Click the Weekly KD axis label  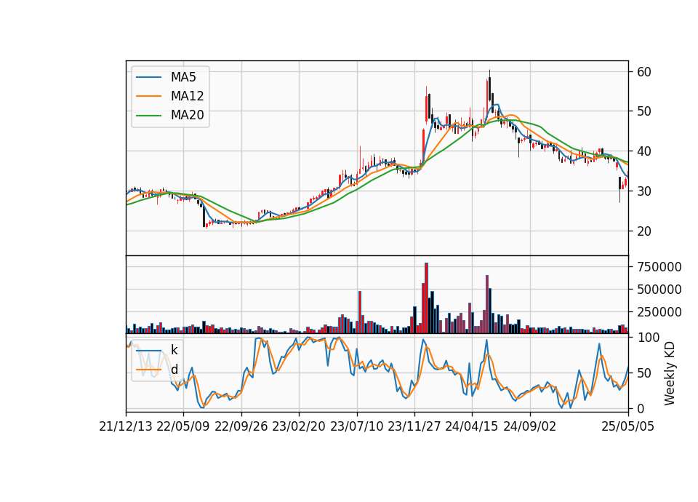[670, 374]
